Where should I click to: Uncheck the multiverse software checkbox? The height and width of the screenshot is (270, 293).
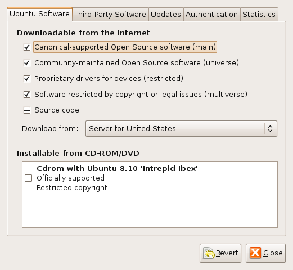pos(27,94)
